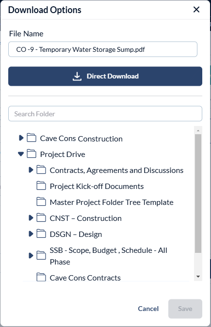Expand the CNST – Construction node arrow

31,218
